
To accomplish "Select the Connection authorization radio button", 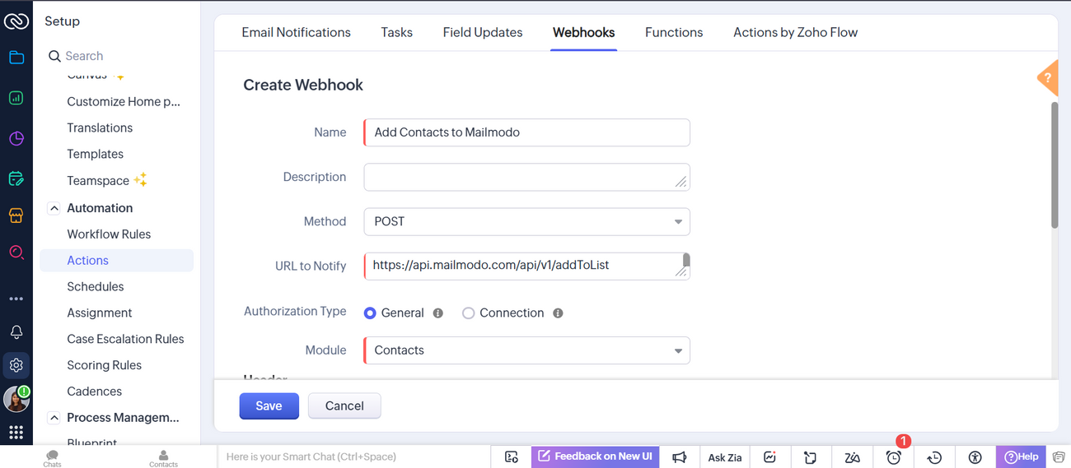I will 468,313.
